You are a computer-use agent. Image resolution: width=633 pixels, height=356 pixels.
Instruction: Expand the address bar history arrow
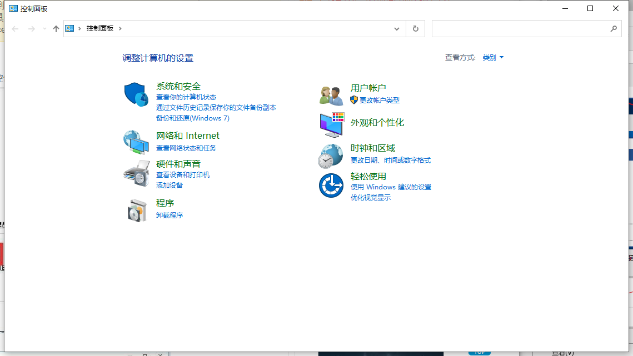tap(396, 28)
